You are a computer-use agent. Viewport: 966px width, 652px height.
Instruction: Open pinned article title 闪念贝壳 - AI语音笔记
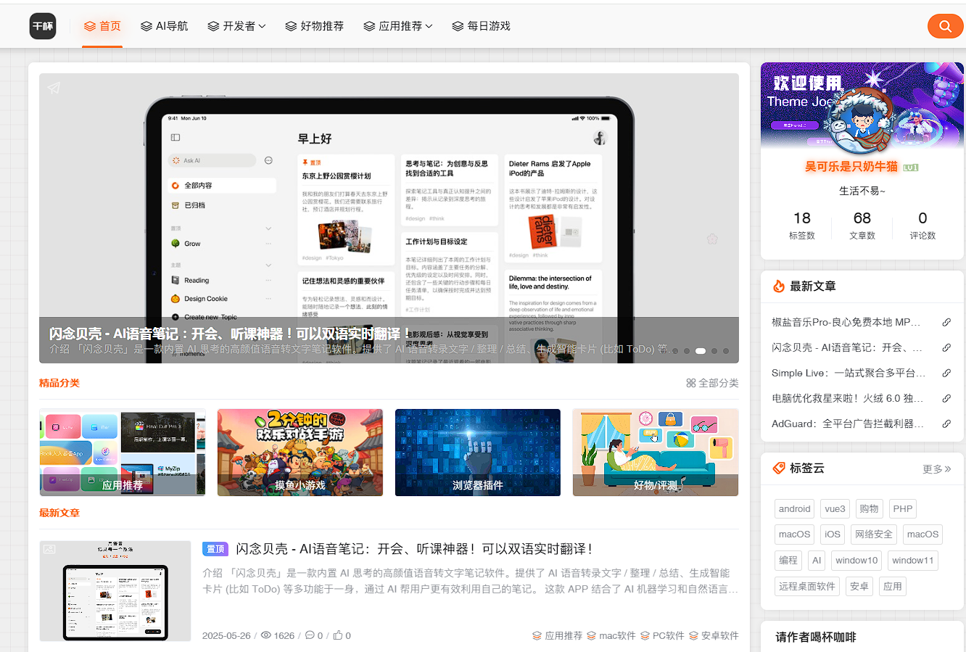(415, 549)
